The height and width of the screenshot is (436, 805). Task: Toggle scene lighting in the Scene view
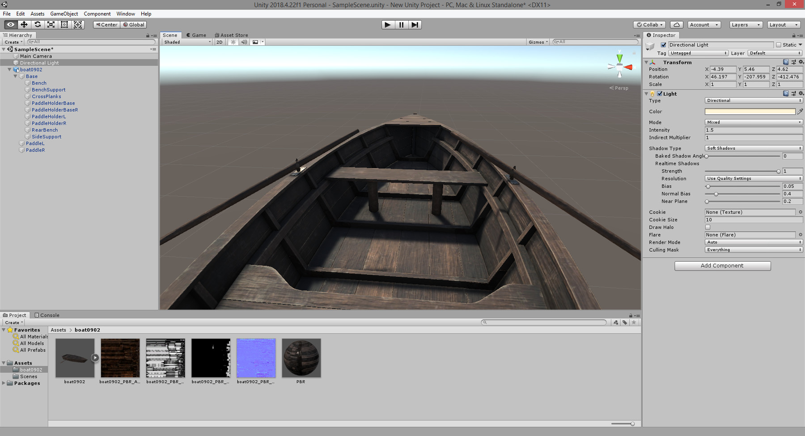coord(233,42)
